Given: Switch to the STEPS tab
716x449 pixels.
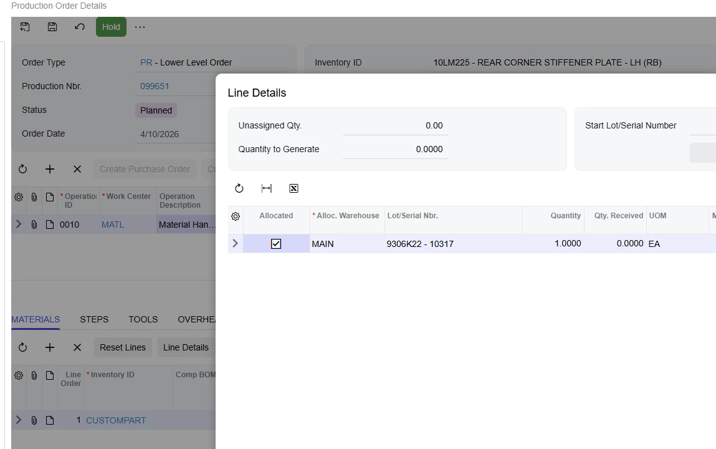Looking at the screenshot, I should click(94, 319).
